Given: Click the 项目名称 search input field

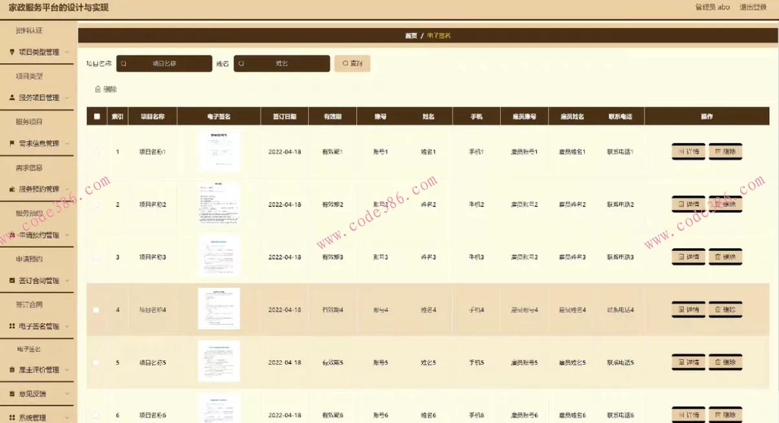Looking at the screenshot, I should point(164,63).
